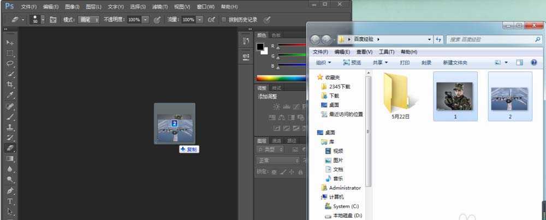The width and height of the screenshot is (546, 220).
Task: Open the Organize dropdown in Explorer
Action: coord(323,63)
